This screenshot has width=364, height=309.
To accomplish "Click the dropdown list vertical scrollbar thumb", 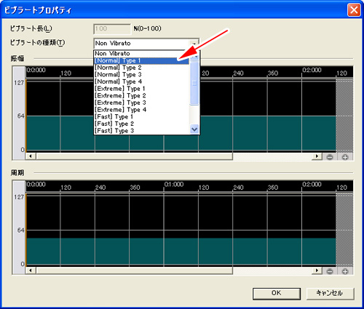I will (x=194, y=83).
